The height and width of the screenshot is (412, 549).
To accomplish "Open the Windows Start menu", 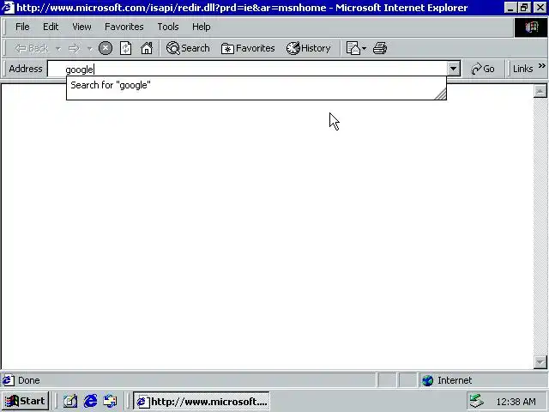I will (x=25, y=401).
